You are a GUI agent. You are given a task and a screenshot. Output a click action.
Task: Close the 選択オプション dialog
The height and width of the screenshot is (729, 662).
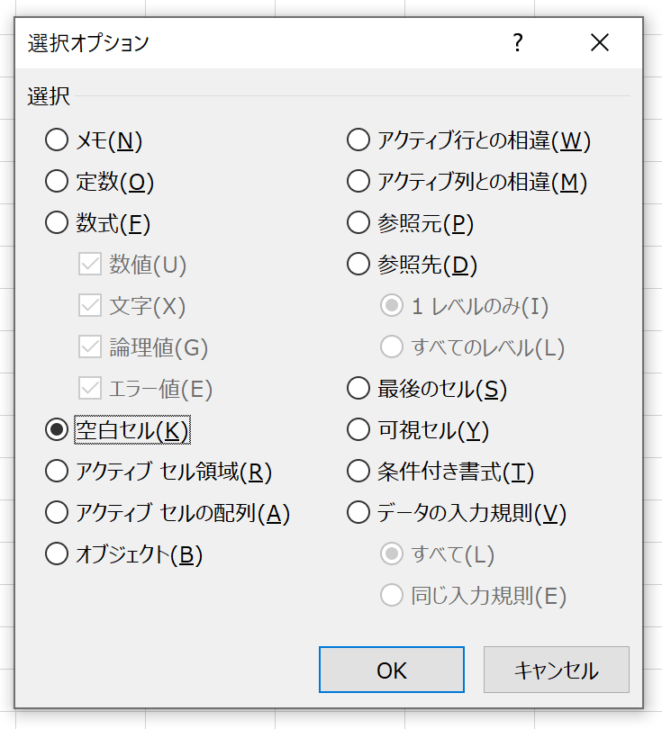coord(600,42)
